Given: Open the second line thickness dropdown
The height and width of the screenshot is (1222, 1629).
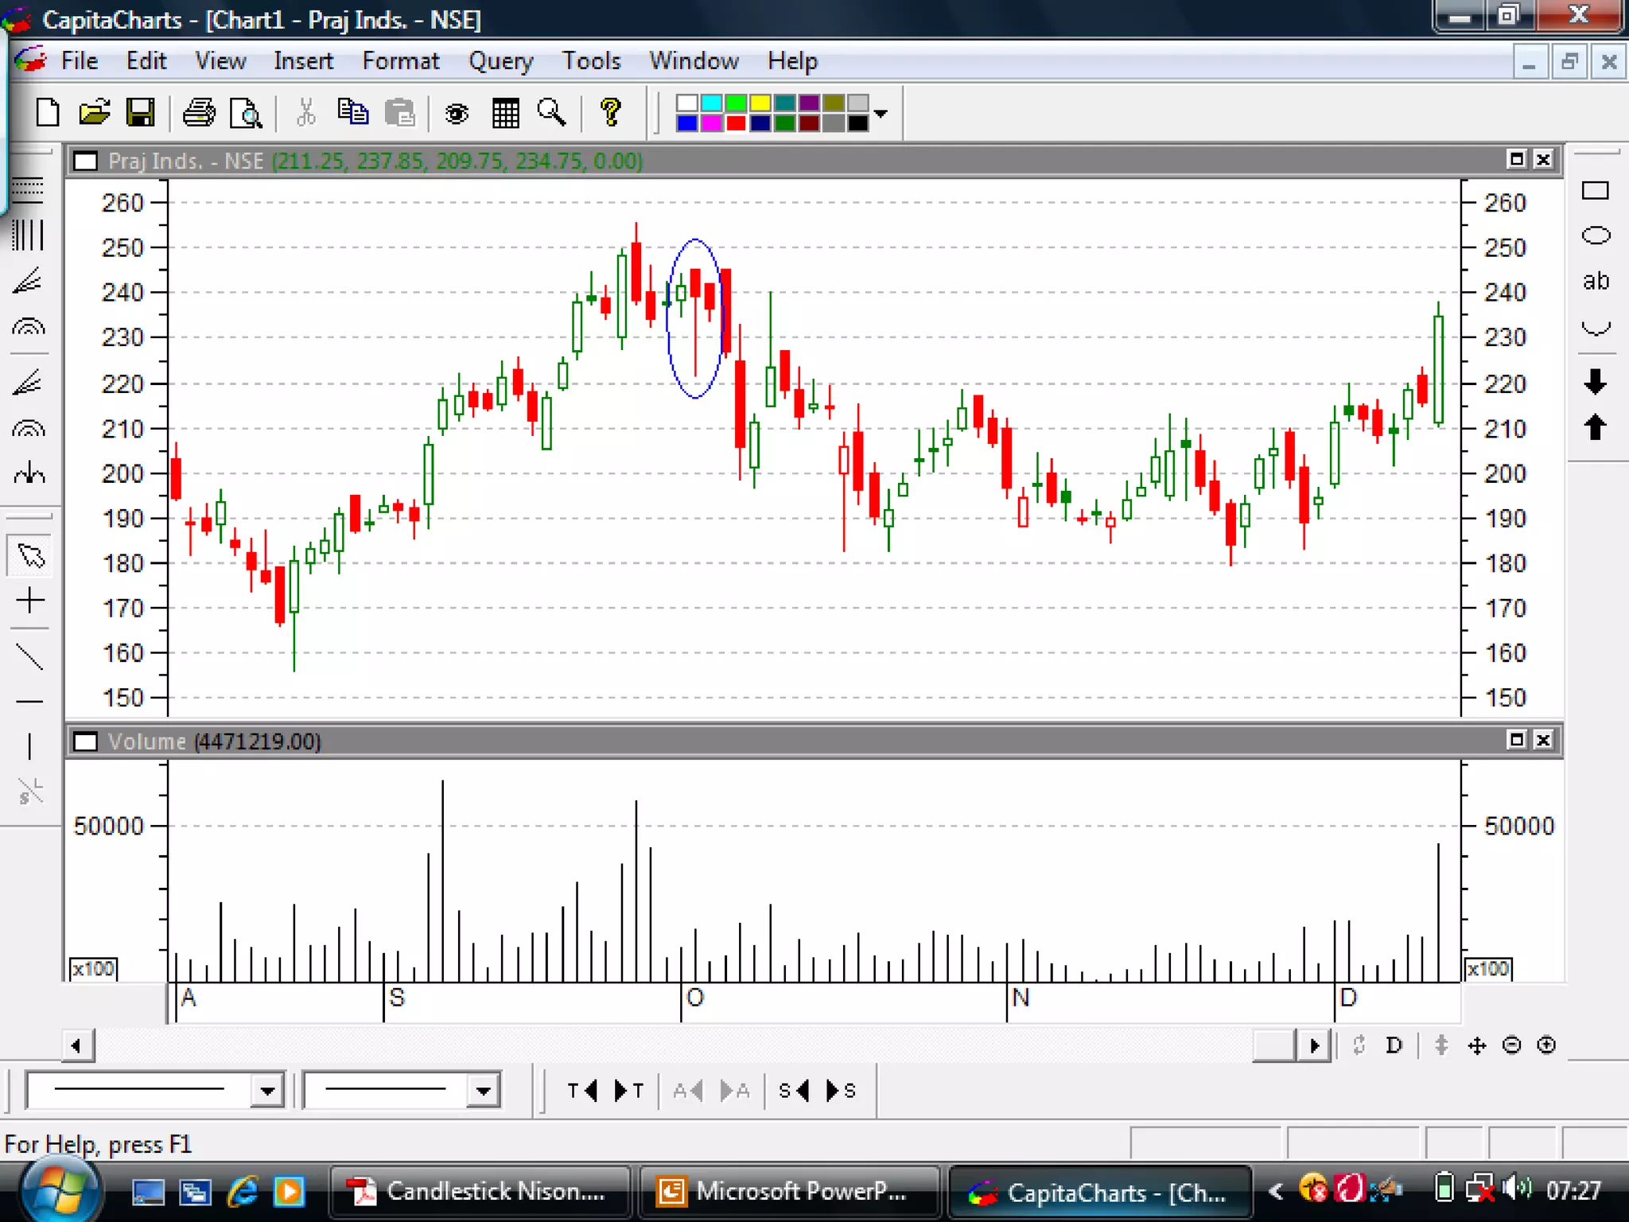Looking at the screenshot, I should click(x=483, y=1091).
